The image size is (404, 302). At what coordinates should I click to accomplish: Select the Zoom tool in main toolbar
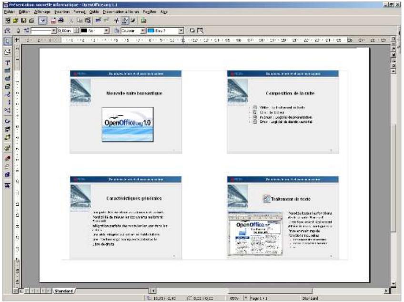[x=8, y=52]
